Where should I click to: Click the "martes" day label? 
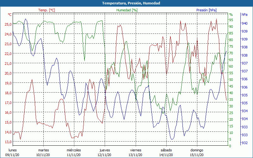click(x=43, y=150)
